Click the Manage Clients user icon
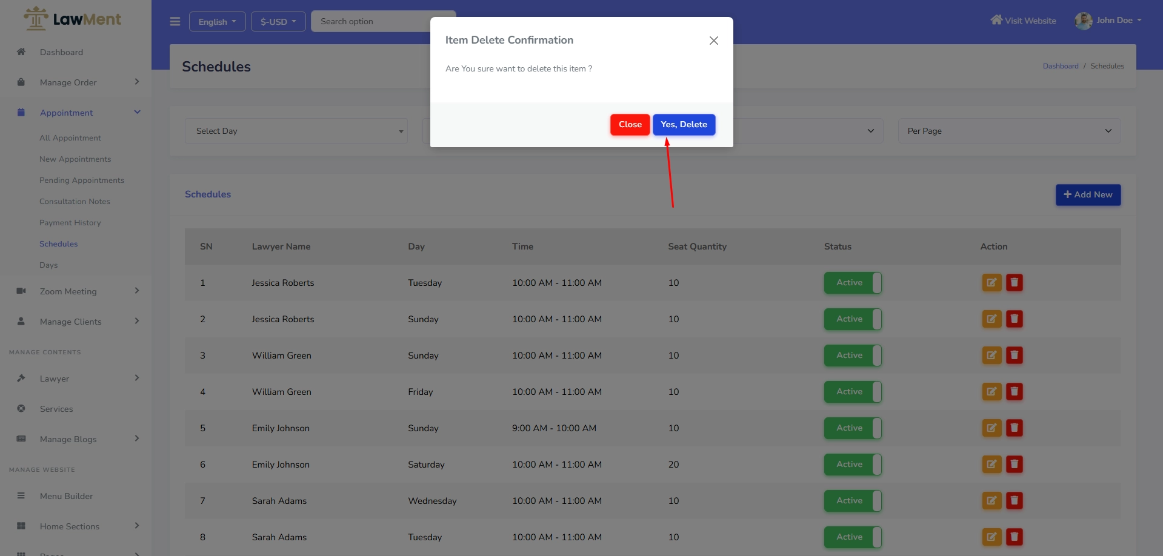Screen dimensions: 1163x556 click(x=21, y=321)
